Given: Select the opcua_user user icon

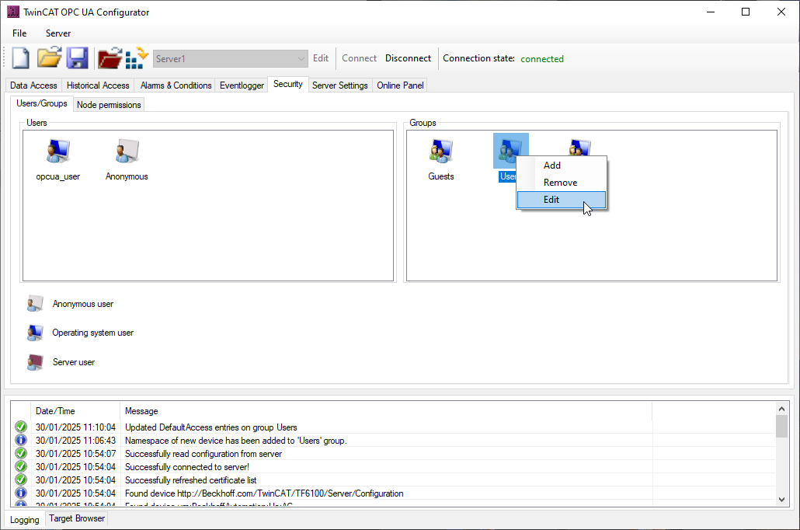Looking at the screenshot, I should click(x=57, y=152).
